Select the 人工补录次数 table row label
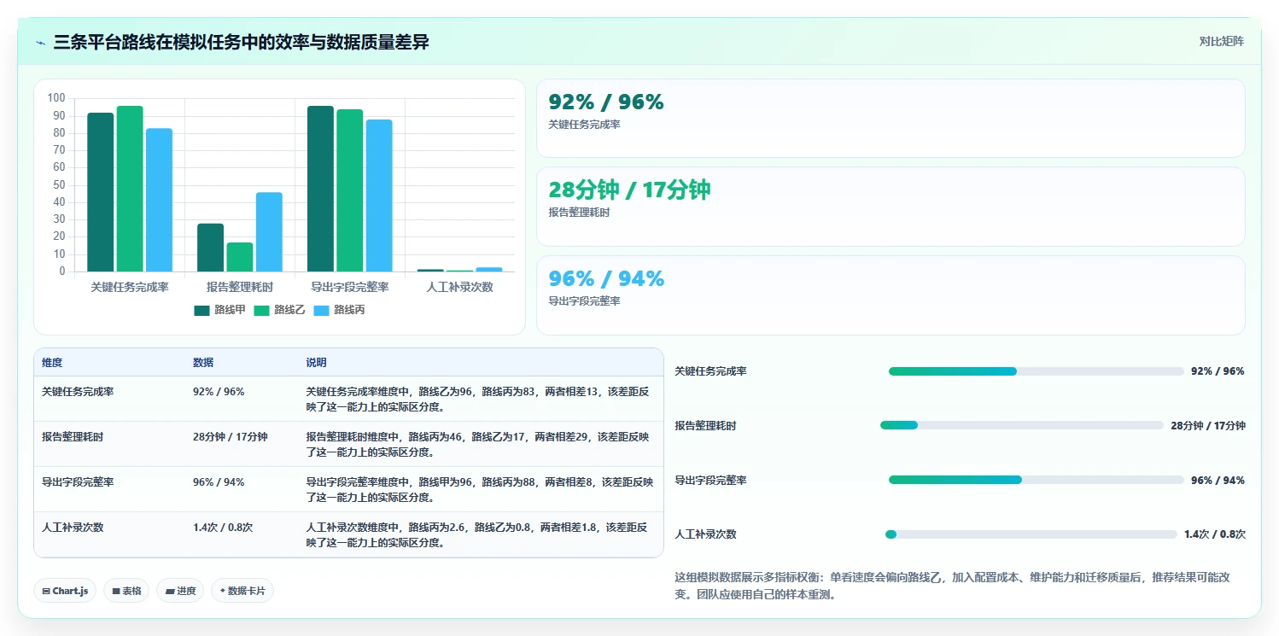Screen dimensions: 1279x636 (73, 528)
